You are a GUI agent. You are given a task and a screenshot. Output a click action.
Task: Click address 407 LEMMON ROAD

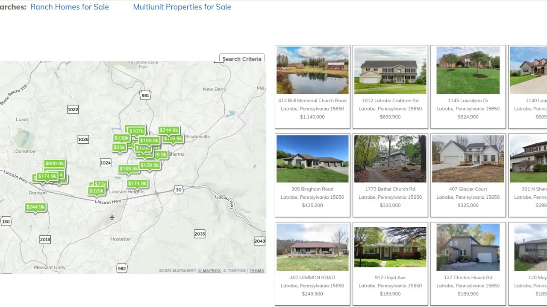(x=312, y=278)
